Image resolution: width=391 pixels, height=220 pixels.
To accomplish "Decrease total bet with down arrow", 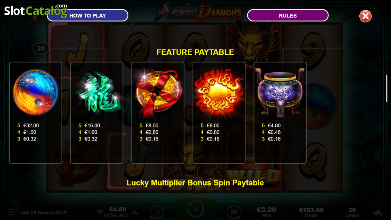I will (100, 213).
